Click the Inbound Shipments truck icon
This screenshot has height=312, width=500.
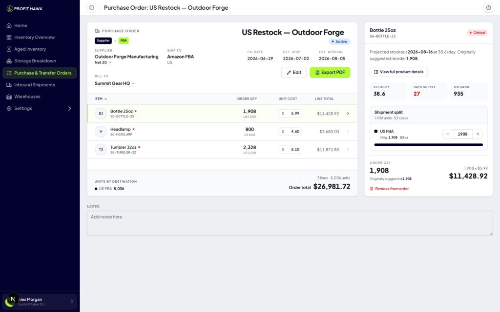(x=9, y=85)
